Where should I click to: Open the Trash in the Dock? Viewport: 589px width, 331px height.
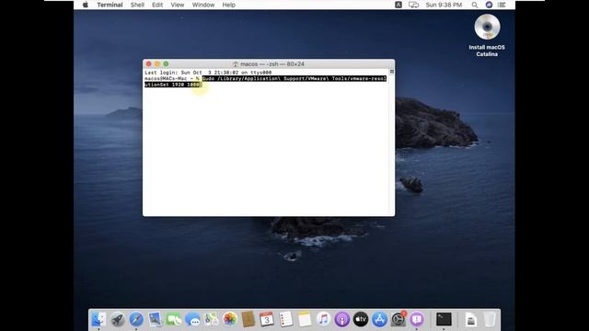click(490, 320)
